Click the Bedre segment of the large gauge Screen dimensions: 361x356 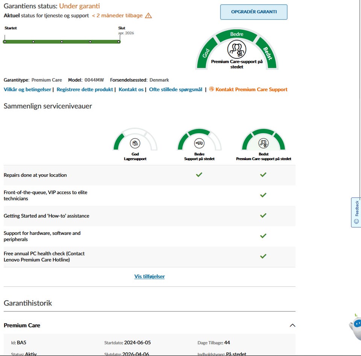tap(237, 34)
